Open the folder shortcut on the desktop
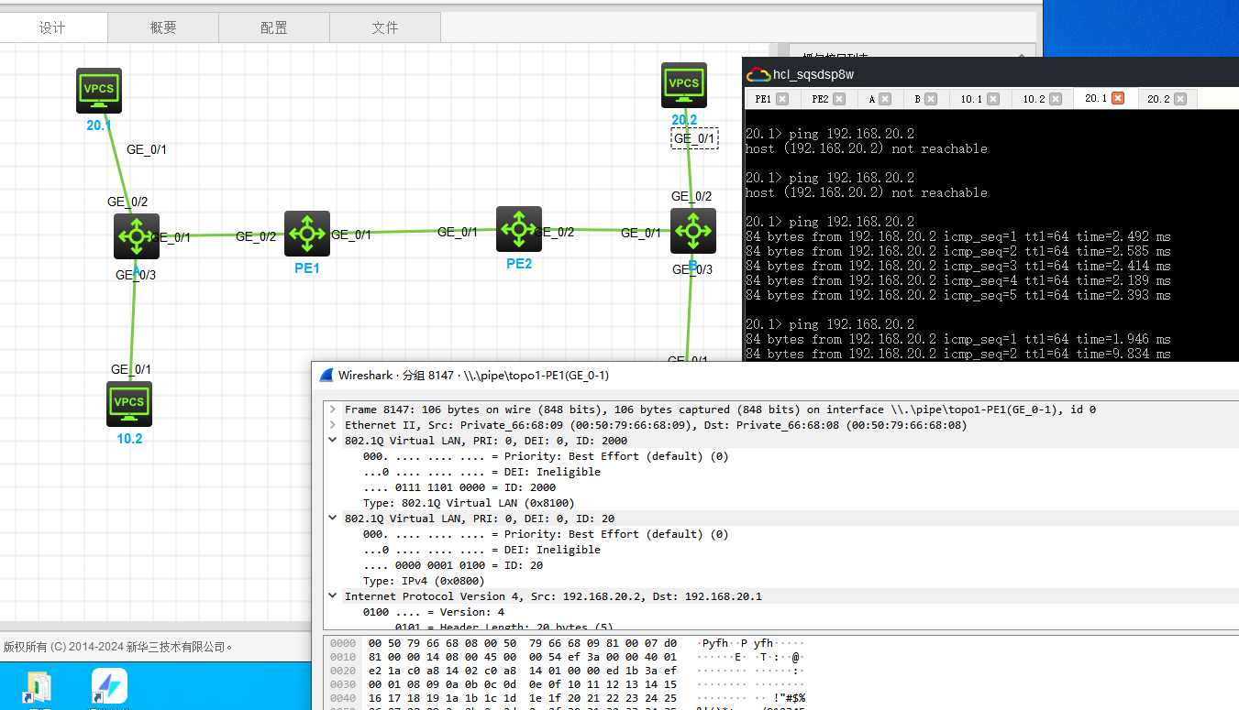Viewport: 1239px width, 710px height. pos(38,687)
